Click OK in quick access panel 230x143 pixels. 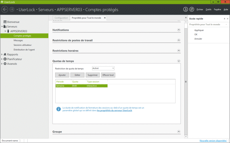[x=196, y=34]
